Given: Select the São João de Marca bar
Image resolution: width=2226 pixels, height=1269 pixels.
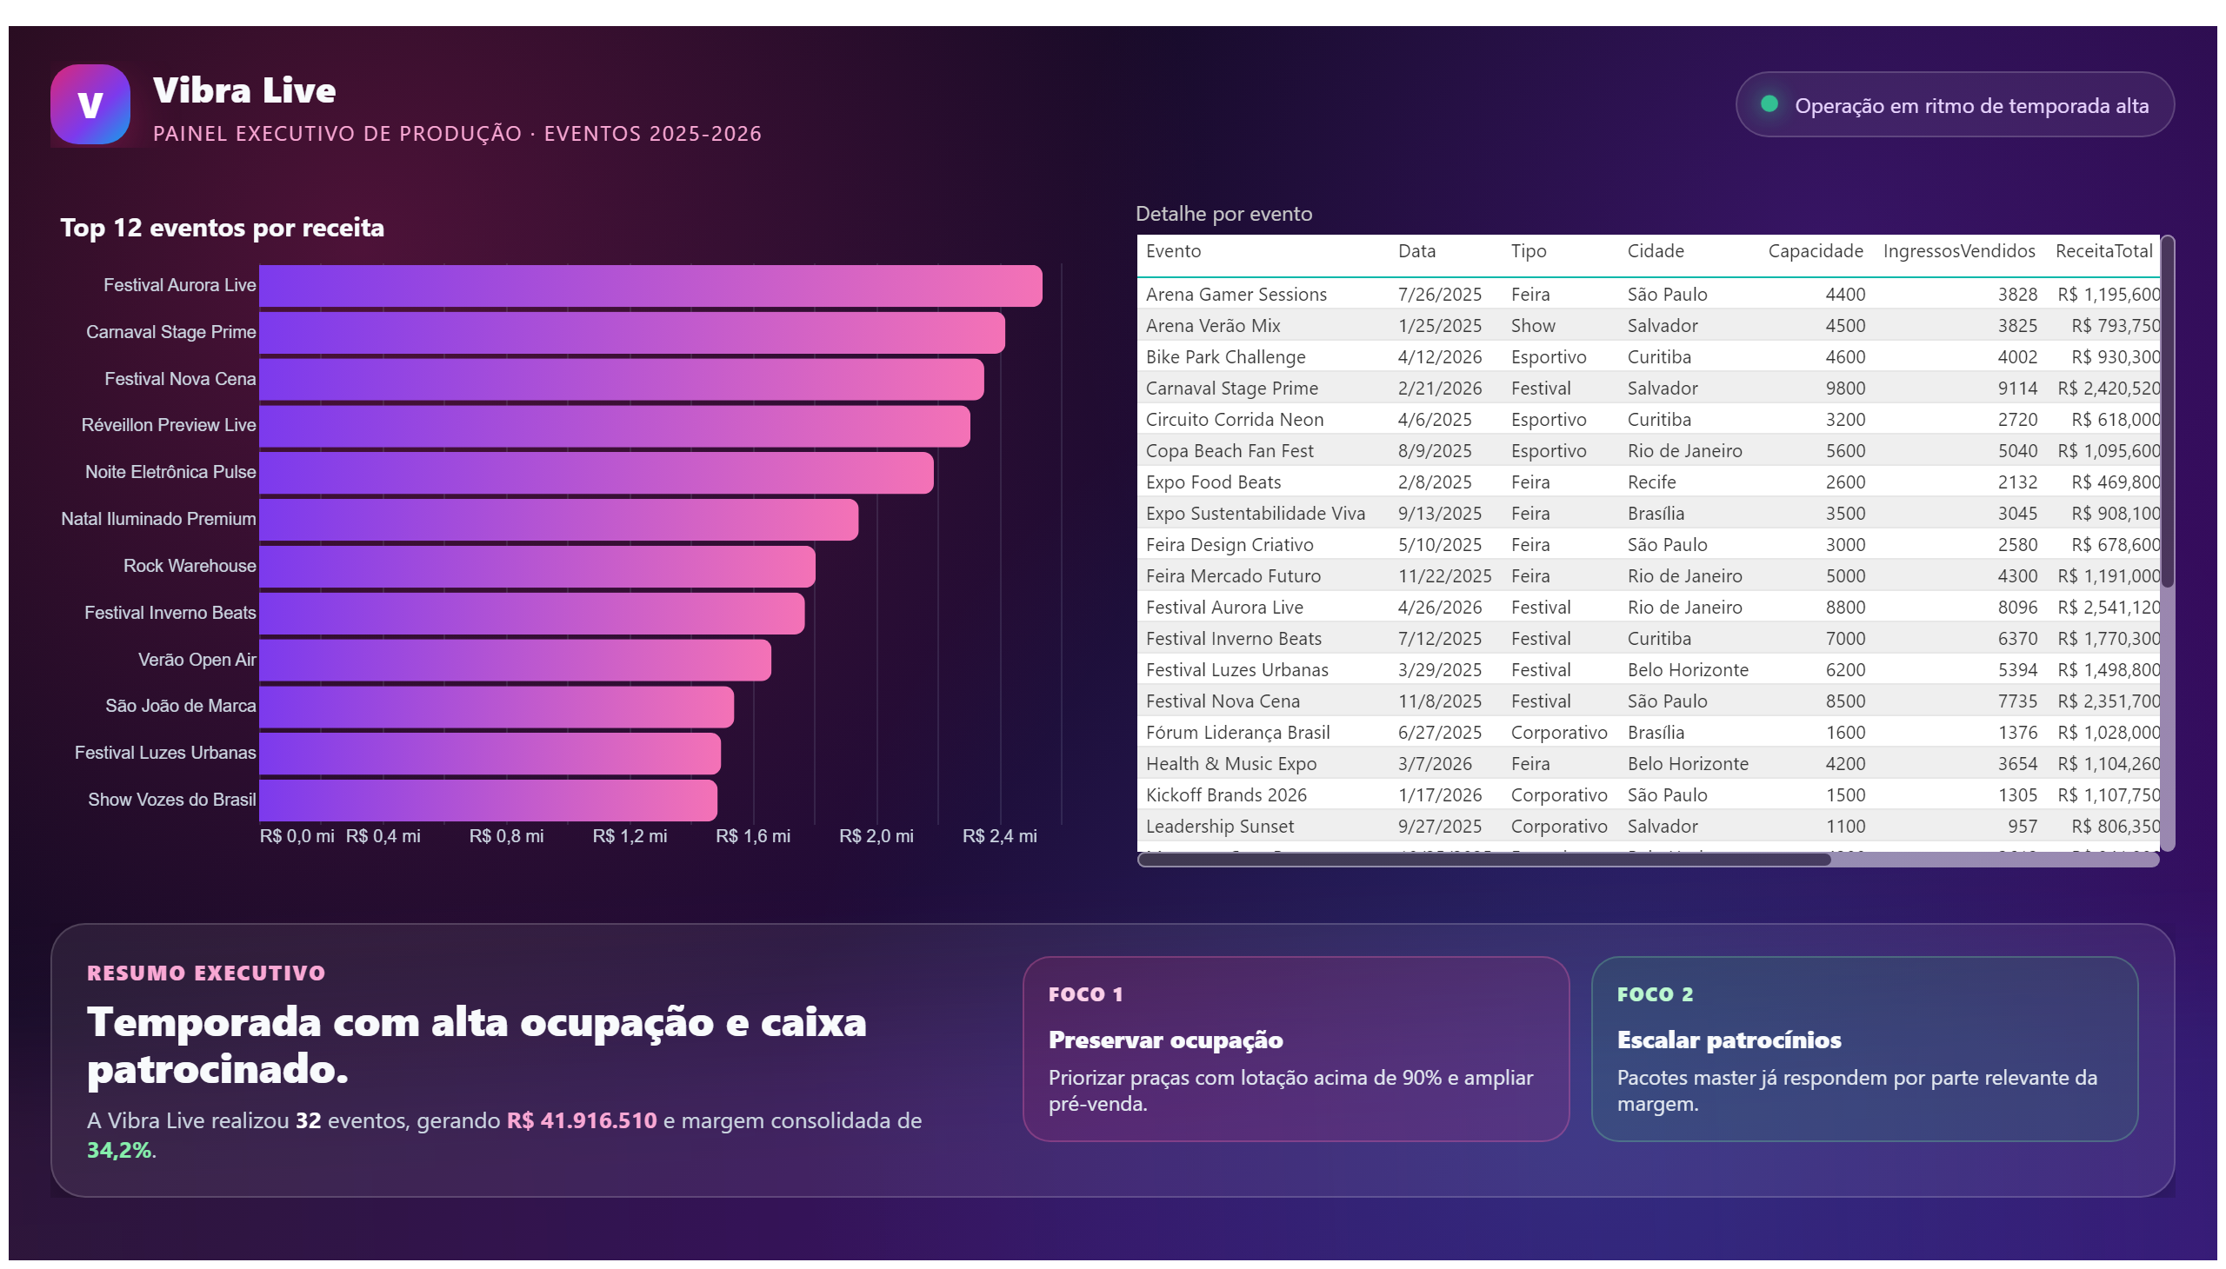Looking at the screenshot, I should point(497,707).
